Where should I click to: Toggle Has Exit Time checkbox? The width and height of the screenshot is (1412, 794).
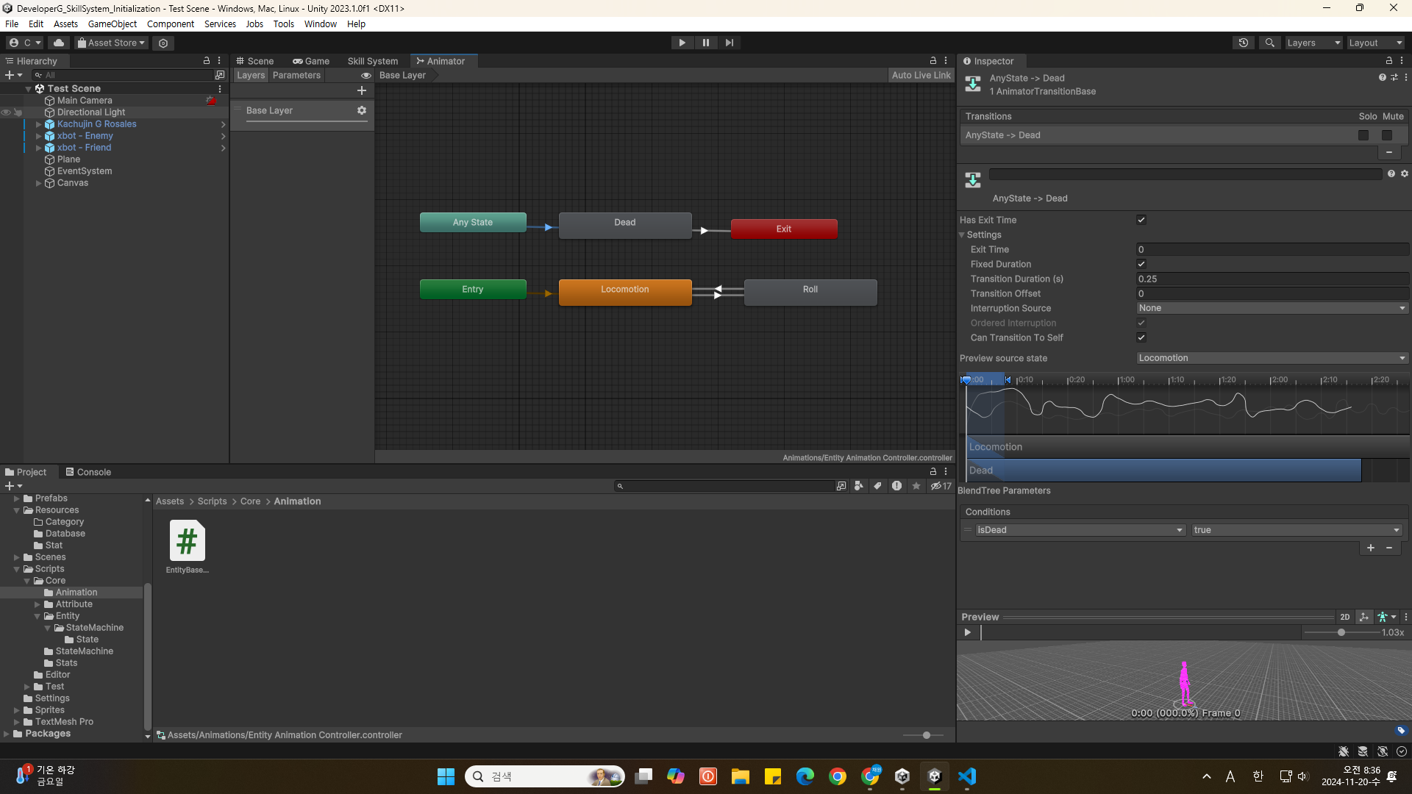[x=1141, y=220]
